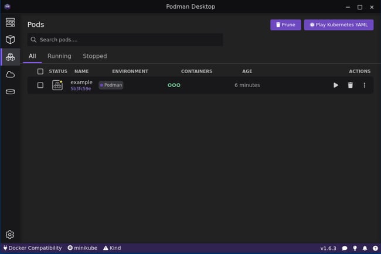Click the AGE column header

(x=247, y=71)
